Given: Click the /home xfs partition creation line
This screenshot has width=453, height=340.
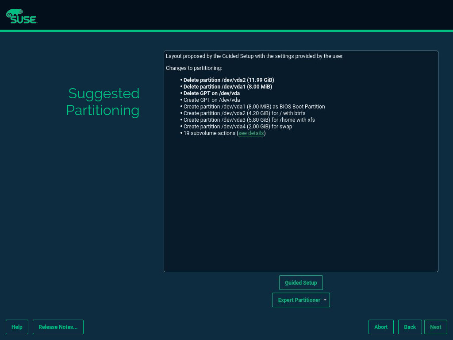Looking at the screenshot, I should (249, 120).
